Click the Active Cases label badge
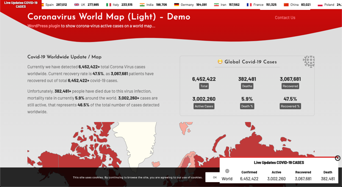Viewport: 342px width, 187px height. tap(204, 106)
